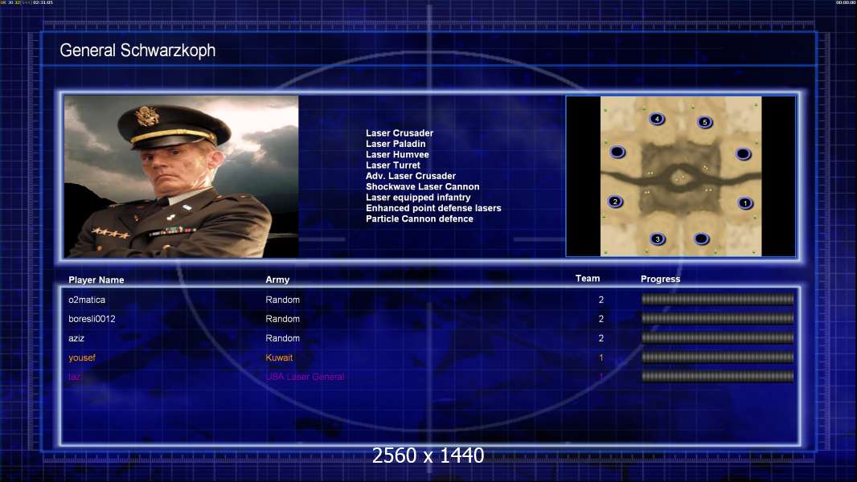Screen dimensions: 857x482
Task: Click yousef's loading progress bar
Action: [718, 357]
